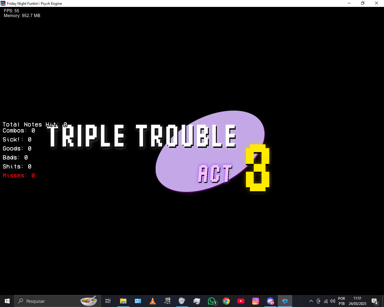384x307 pixels.
Task: Restore down the Psych Engine window
Action: click(x=363, y=3)
